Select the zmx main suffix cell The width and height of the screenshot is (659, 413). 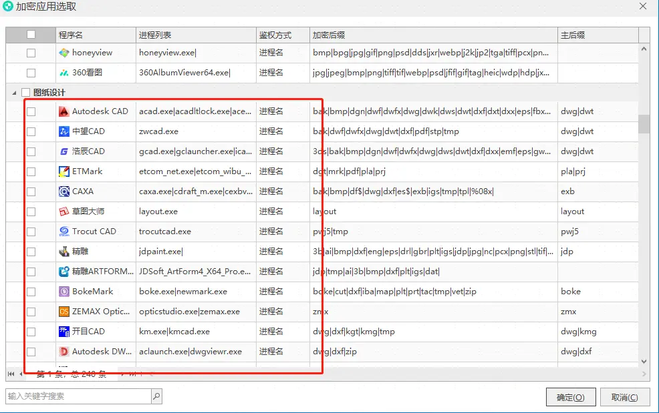(x=598, y=312)
